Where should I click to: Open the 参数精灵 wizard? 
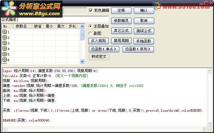pyautogui.click(x=121, y=21)
